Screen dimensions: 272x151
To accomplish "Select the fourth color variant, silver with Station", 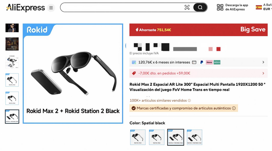I will coord(194,137).
